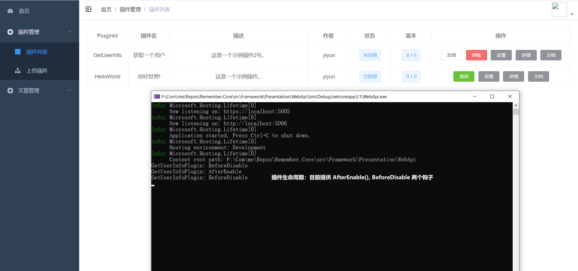Click the 状态 column header
578x271 pixels.
tap(370, 36)
